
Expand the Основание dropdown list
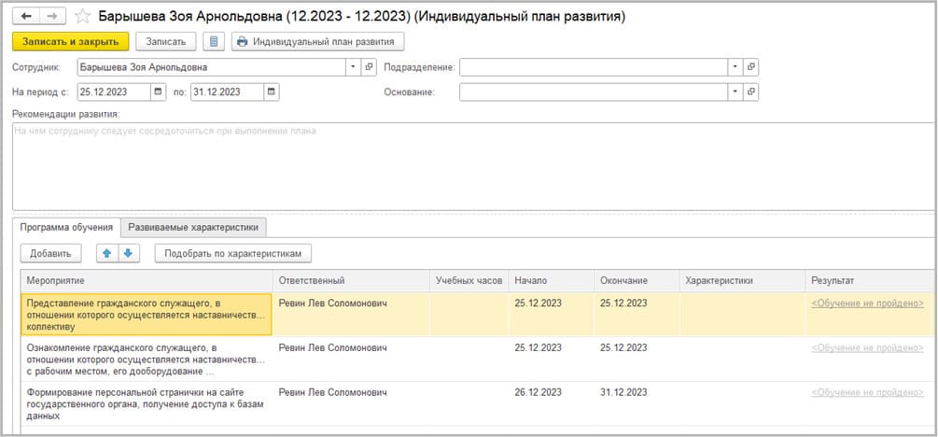pyautogui.click(x=735, y=92)
